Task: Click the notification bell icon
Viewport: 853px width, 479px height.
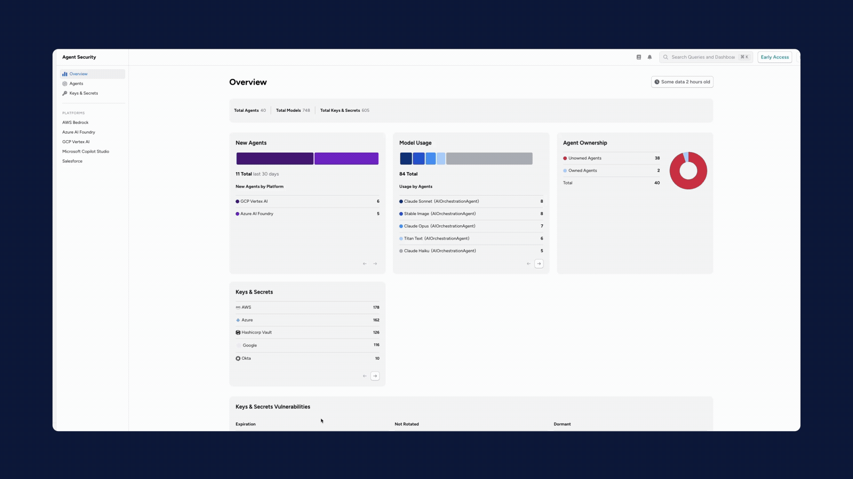Action: (650, 57)
